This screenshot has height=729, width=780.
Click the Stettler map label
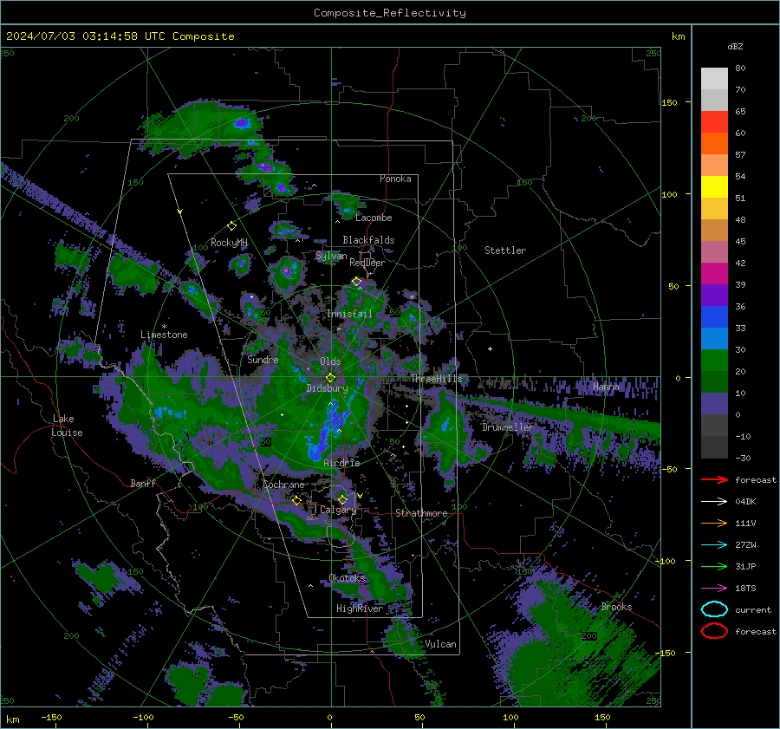505,251
